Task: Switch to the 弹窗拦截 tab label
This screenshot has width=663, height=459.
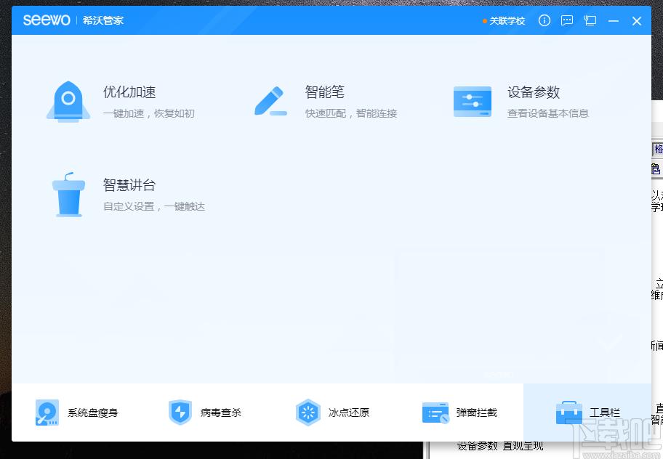Action: (477, 413)
